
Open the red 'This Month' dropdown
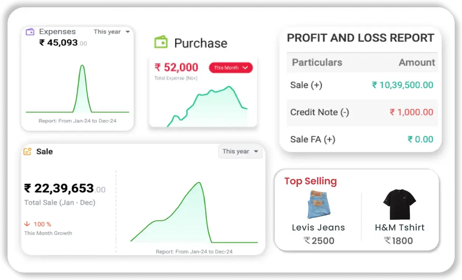(230, 68)
